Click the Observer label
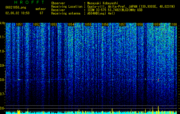The width and height of the screenshot is (180, 114). (x=58, y=3)
